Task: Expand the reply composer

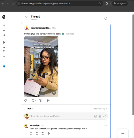Action: click(105, 116)
